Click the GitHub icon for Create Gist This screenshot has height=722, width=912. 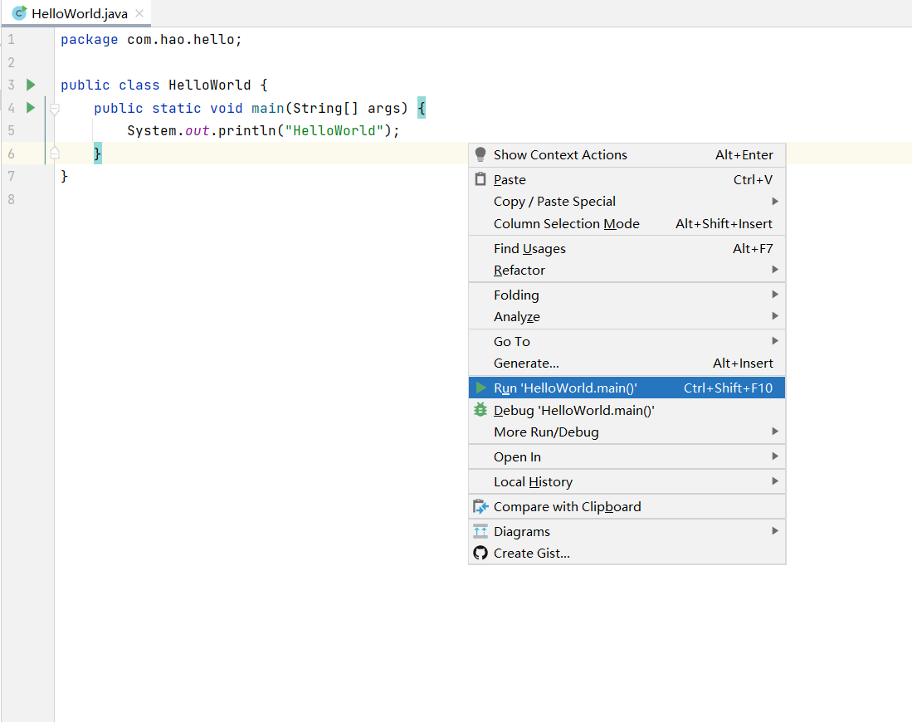tap(480, 553)
